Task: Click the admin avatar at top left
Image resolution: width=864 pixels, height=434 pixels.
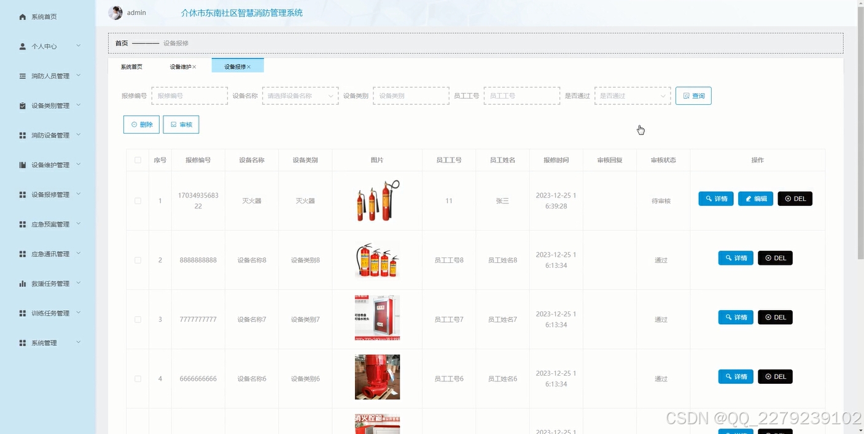Action: coord(115,12)
